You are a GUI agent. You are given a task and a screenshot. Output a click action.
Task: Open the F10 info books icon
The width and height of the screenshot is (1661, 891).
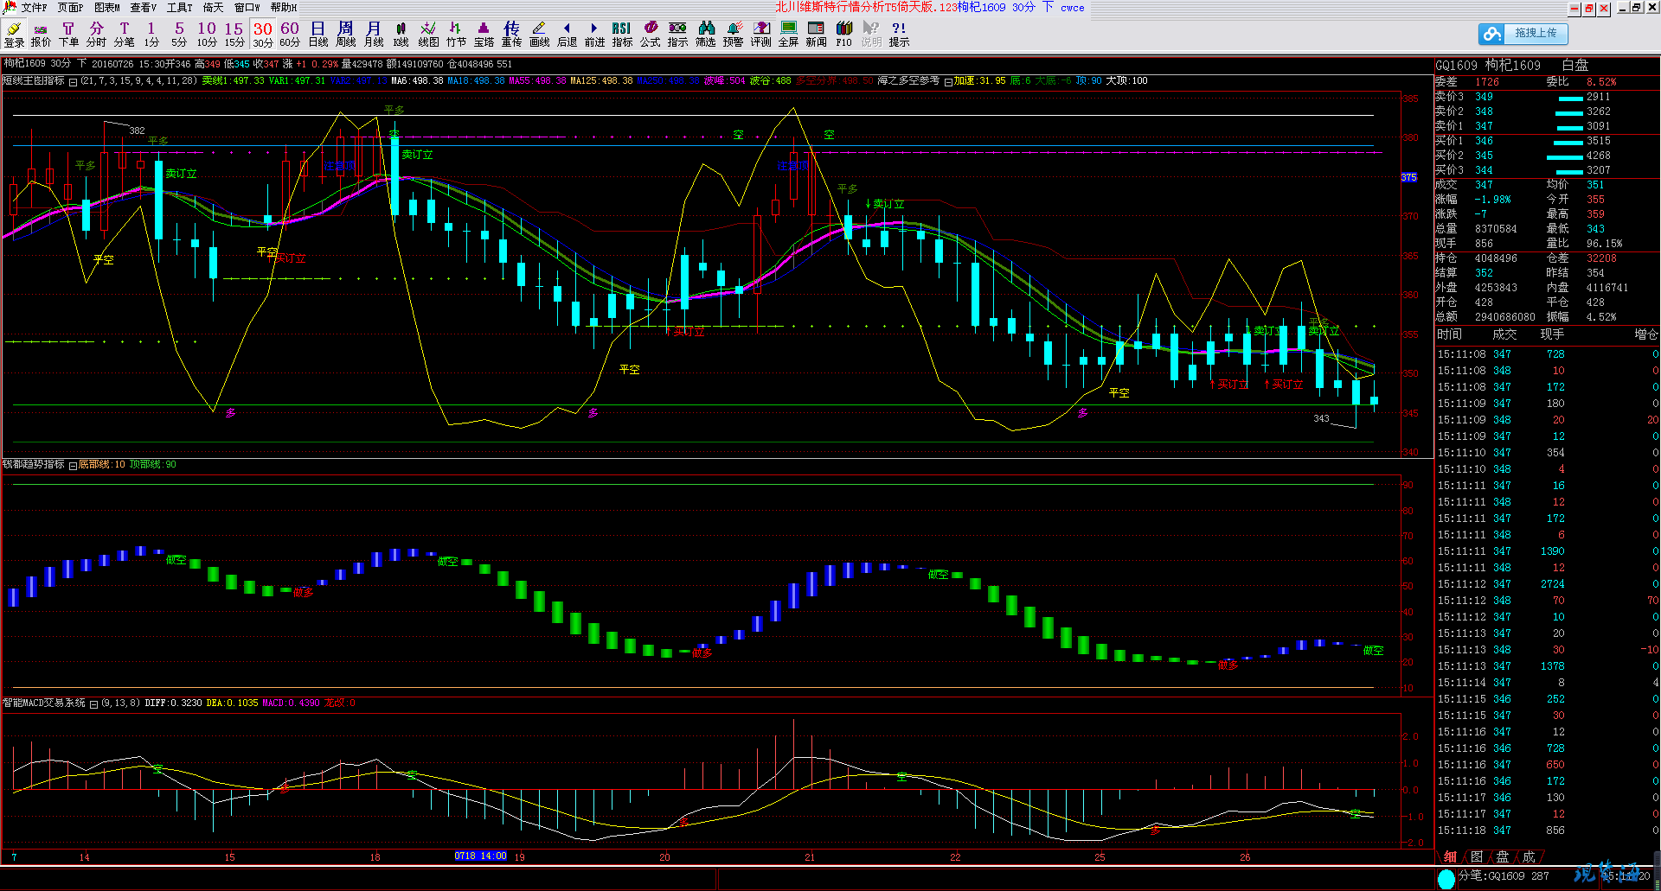pyautogui.click(x=843, y=34)
